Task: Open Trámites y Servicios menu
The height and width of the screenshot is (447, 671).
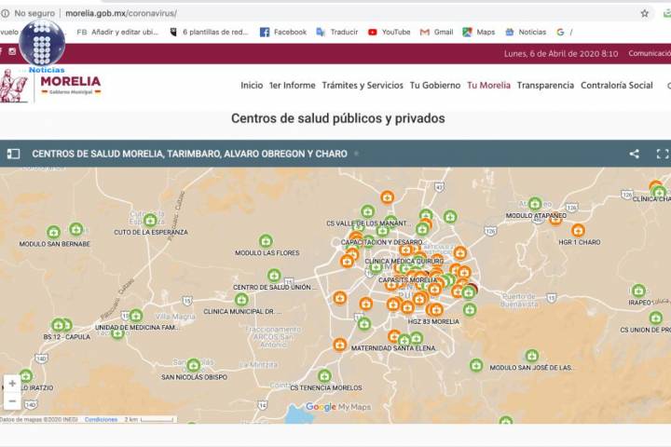Action: pyautogui.click(x=363, y=85)
